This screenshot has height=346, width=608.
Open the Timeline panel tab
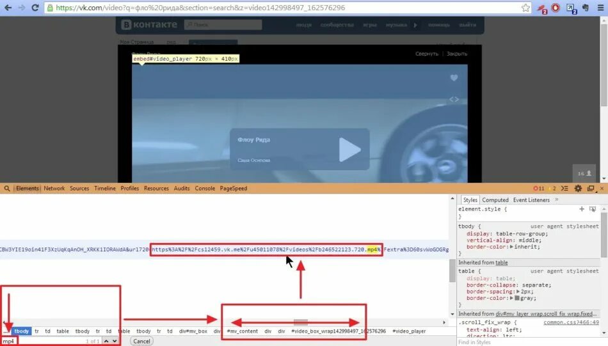pos(105,188)
